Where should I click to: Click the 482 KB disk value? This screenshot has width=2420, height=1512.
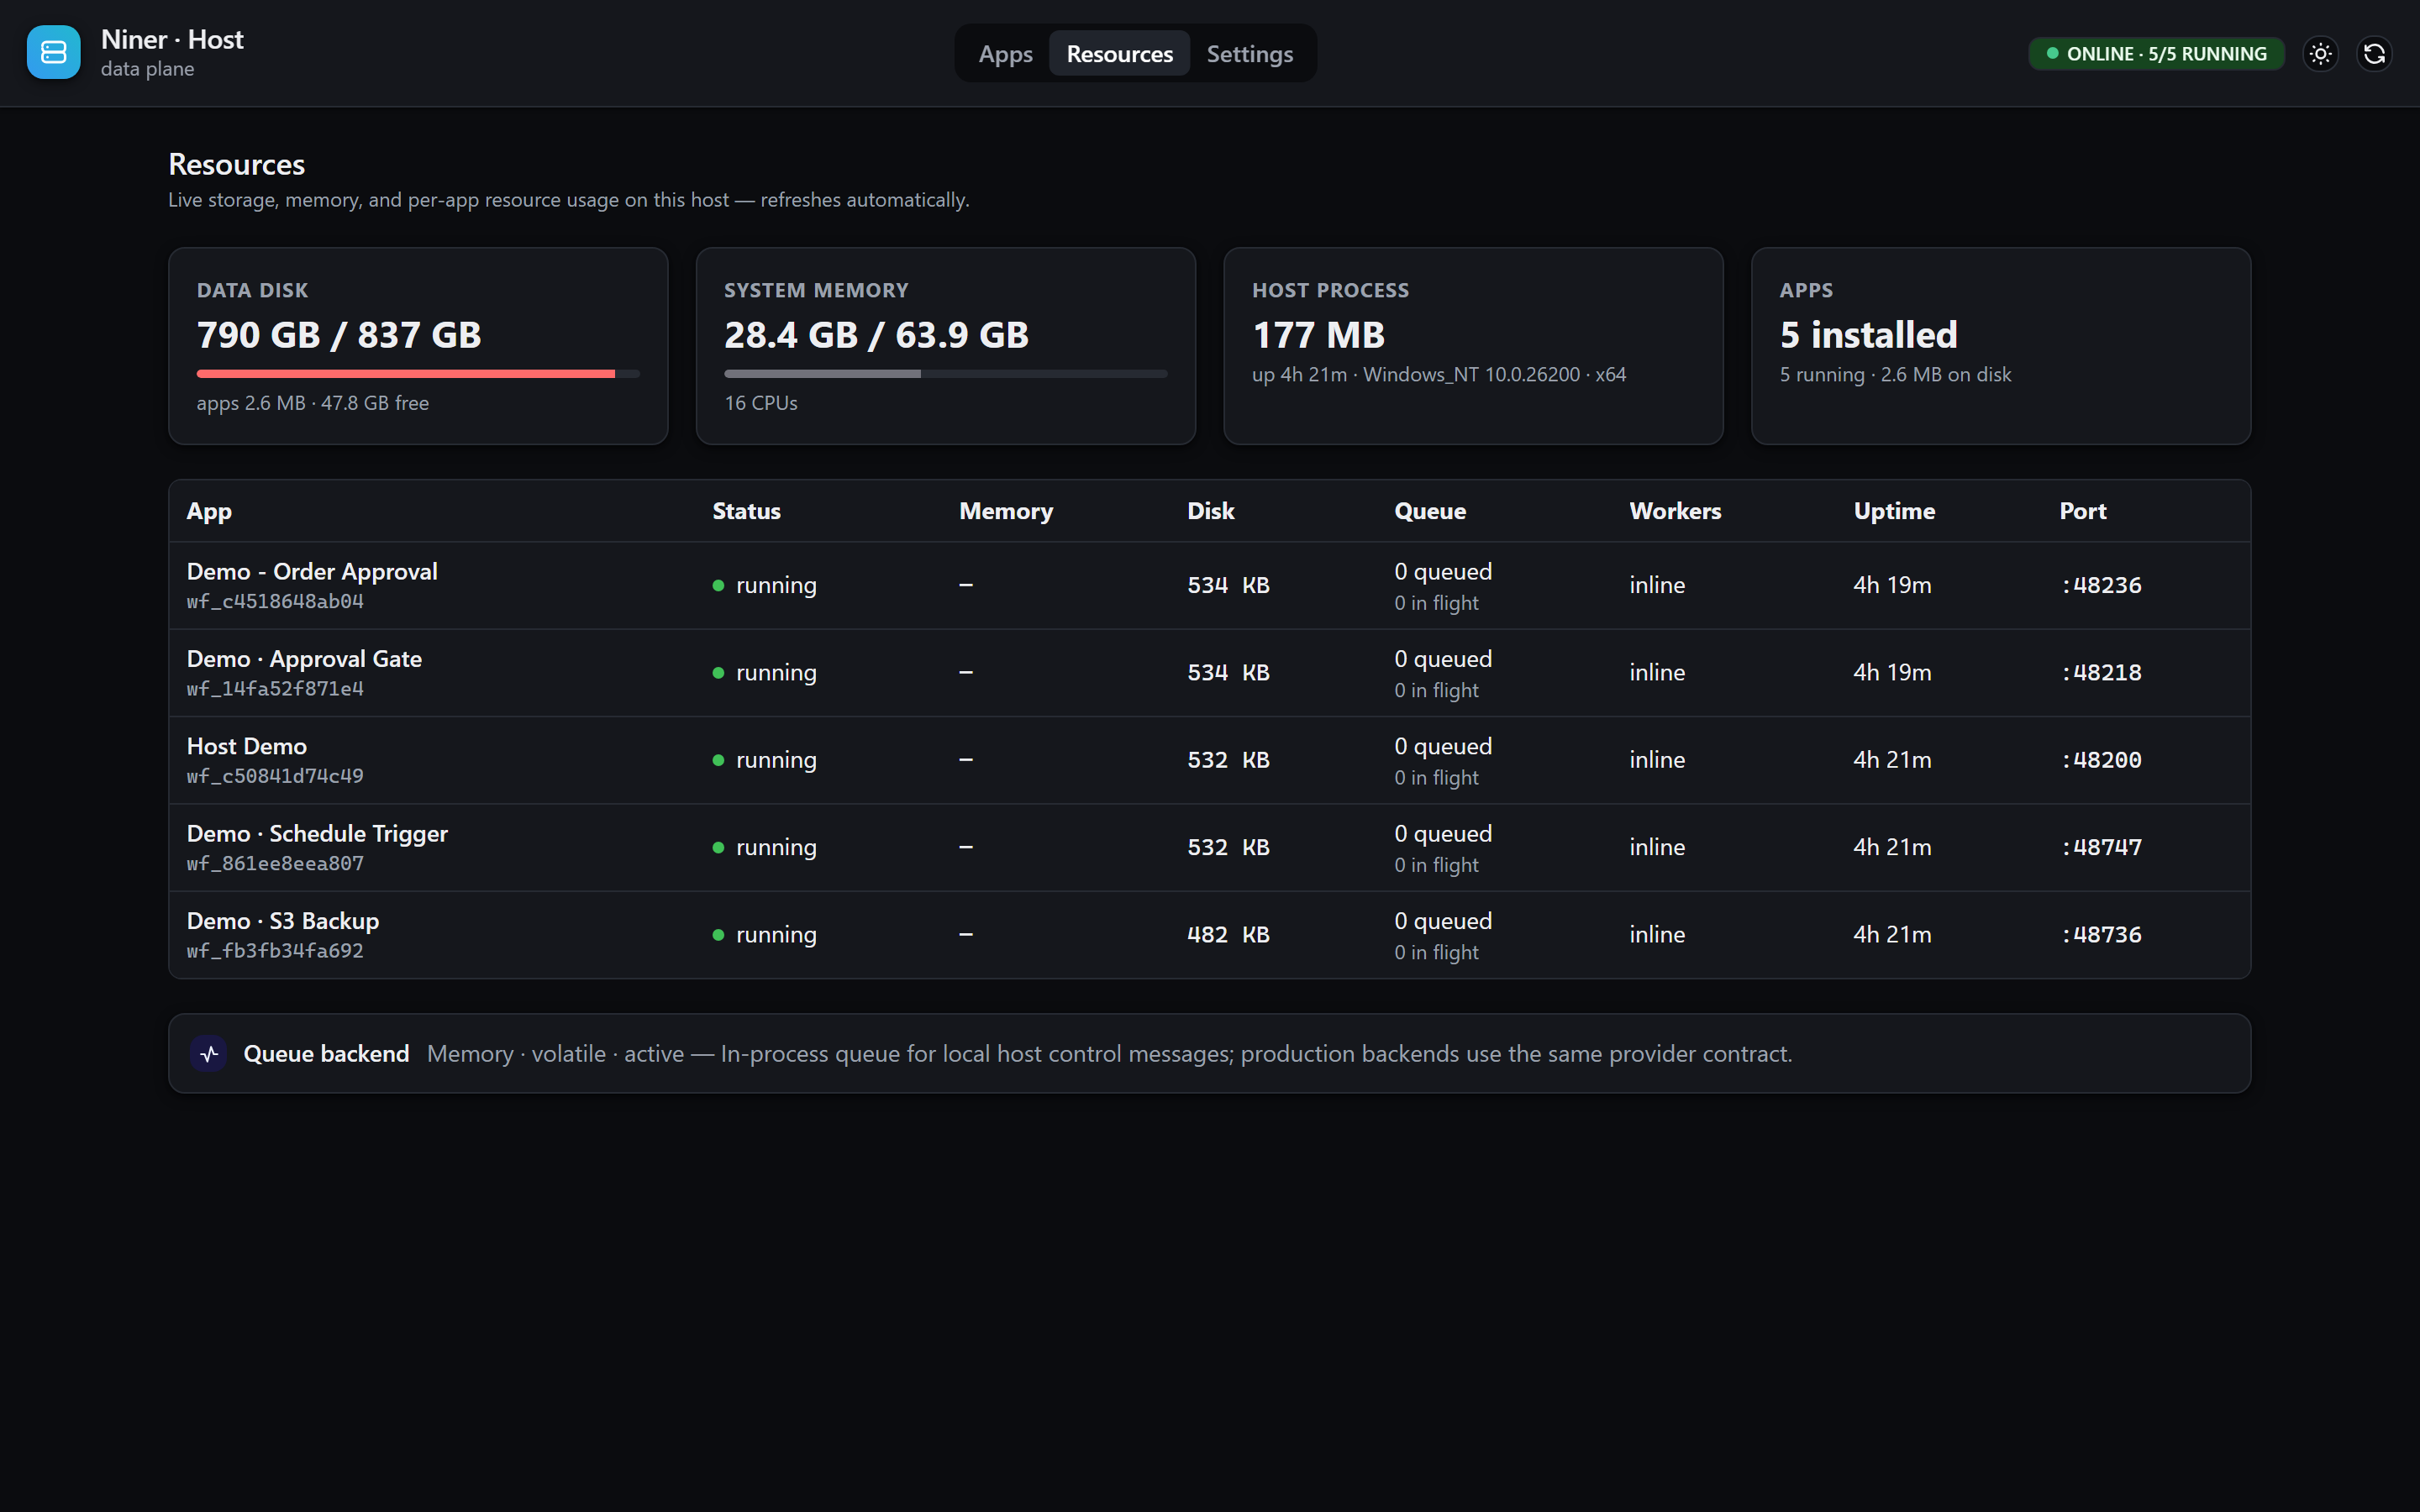pos(1228,935)
